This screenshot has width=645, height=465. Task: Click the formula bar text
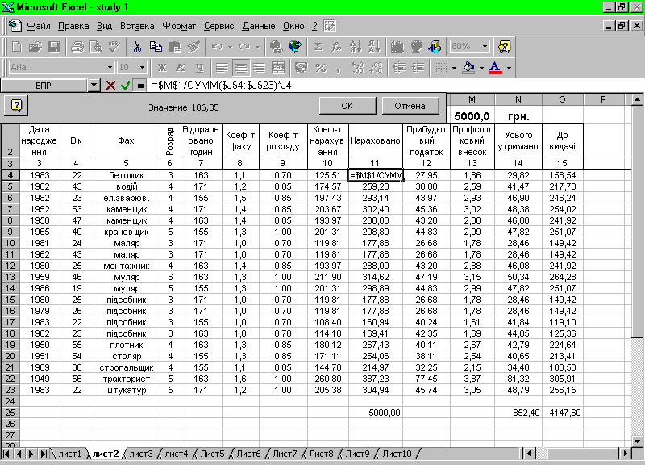point(221,86)
